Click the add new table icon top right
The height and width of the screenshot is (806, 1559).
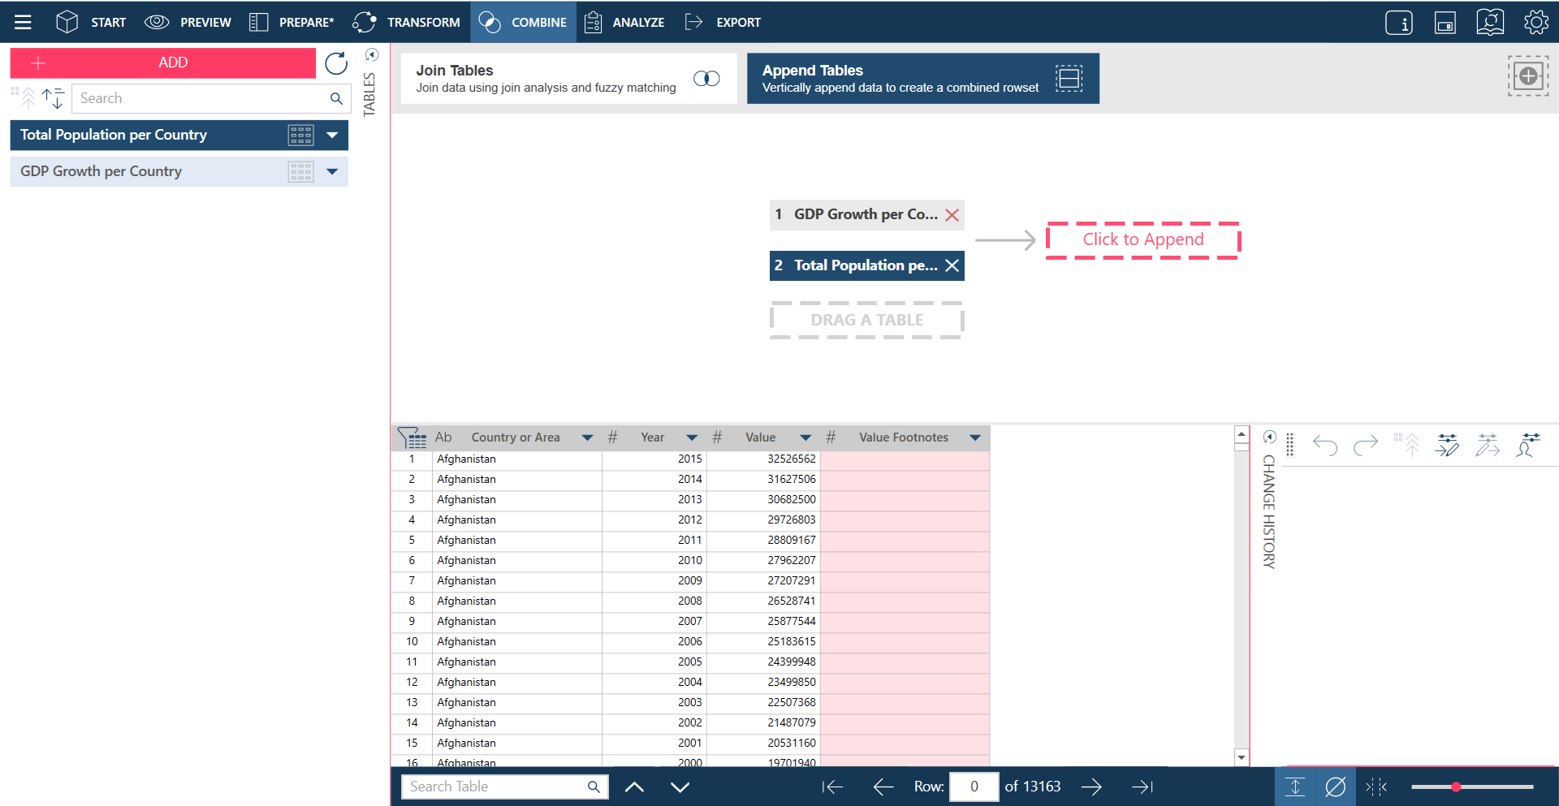[1528, 76]
